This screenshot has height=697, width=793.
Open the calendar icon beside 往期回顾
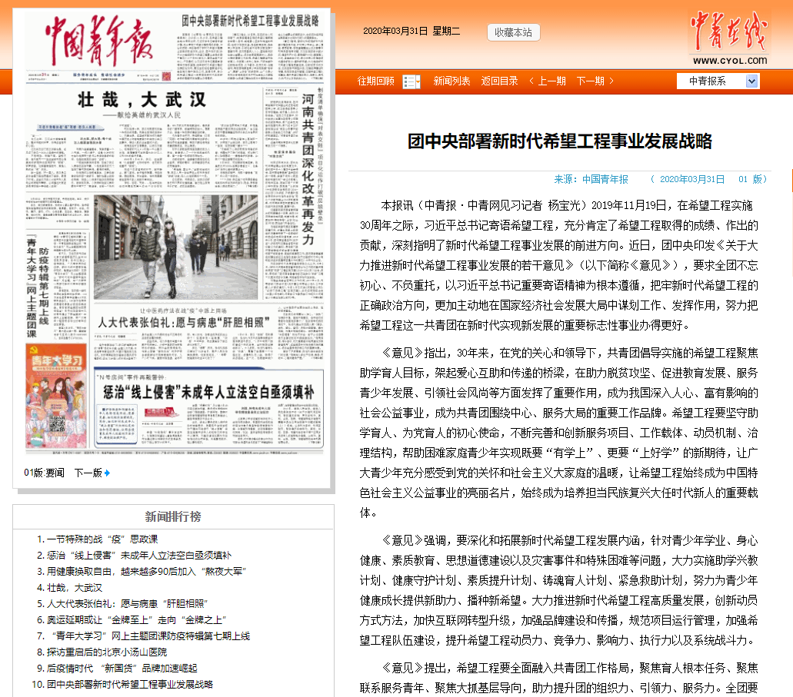coord(411,81)
